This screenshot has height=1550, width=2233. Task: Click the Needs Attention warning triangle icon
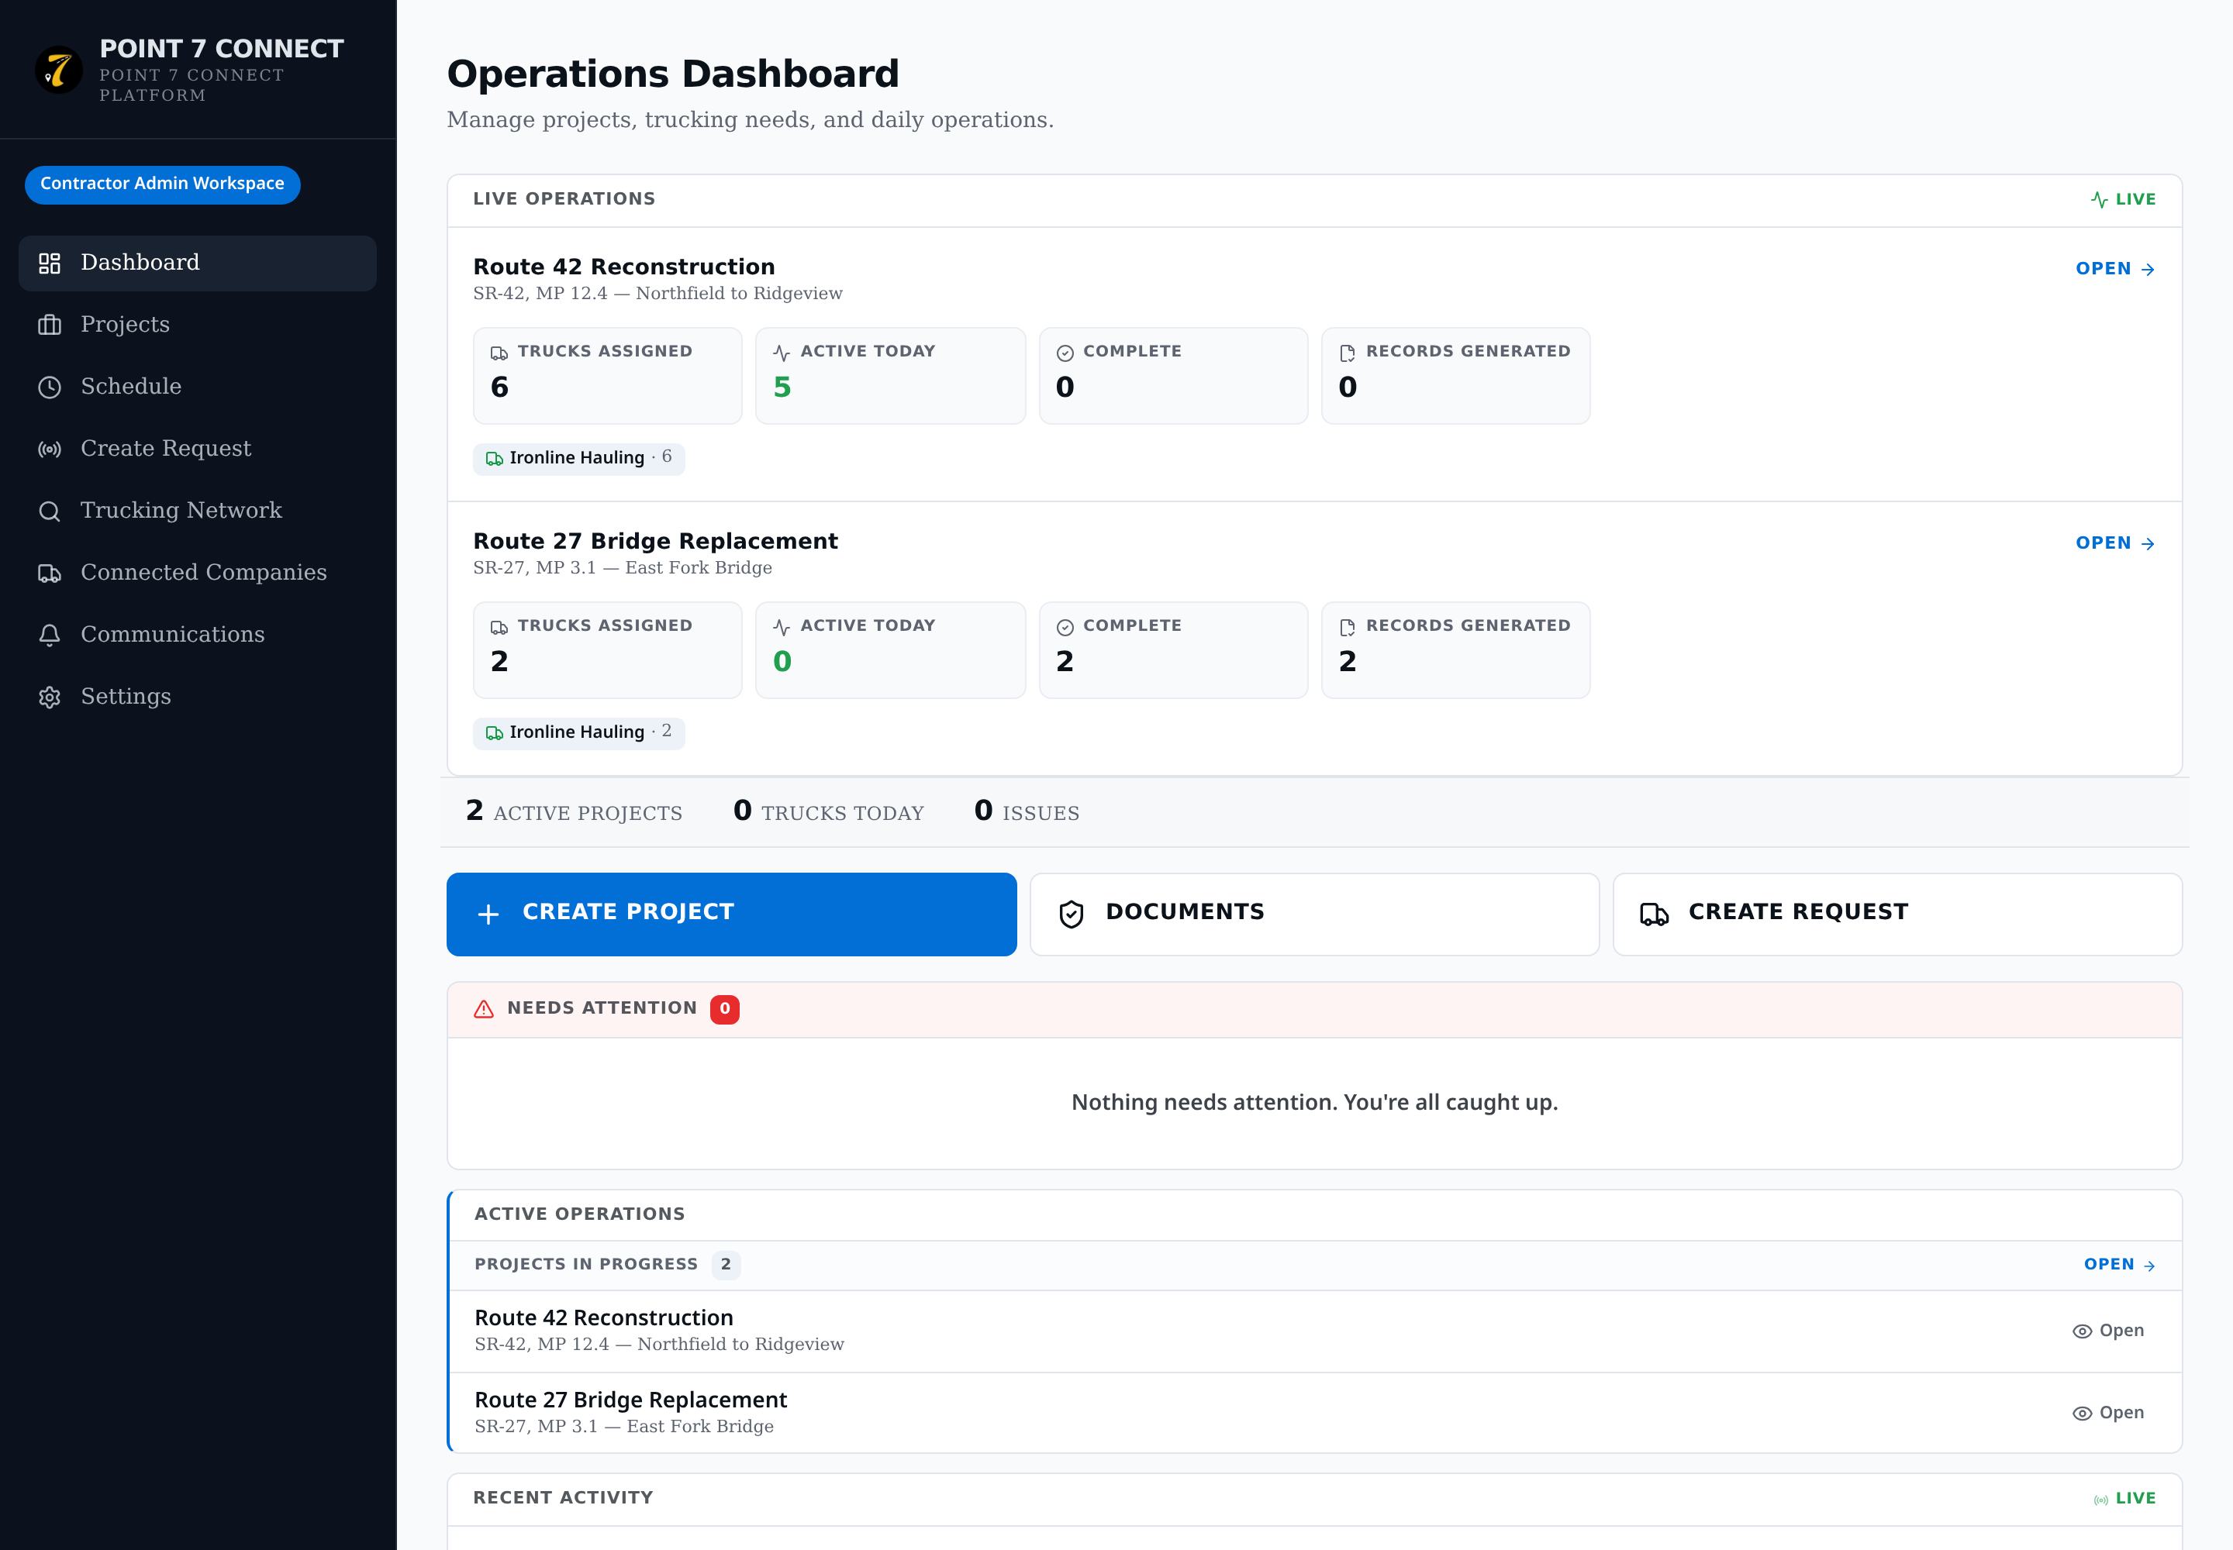pyautogui.click(x=484, y=1010)
